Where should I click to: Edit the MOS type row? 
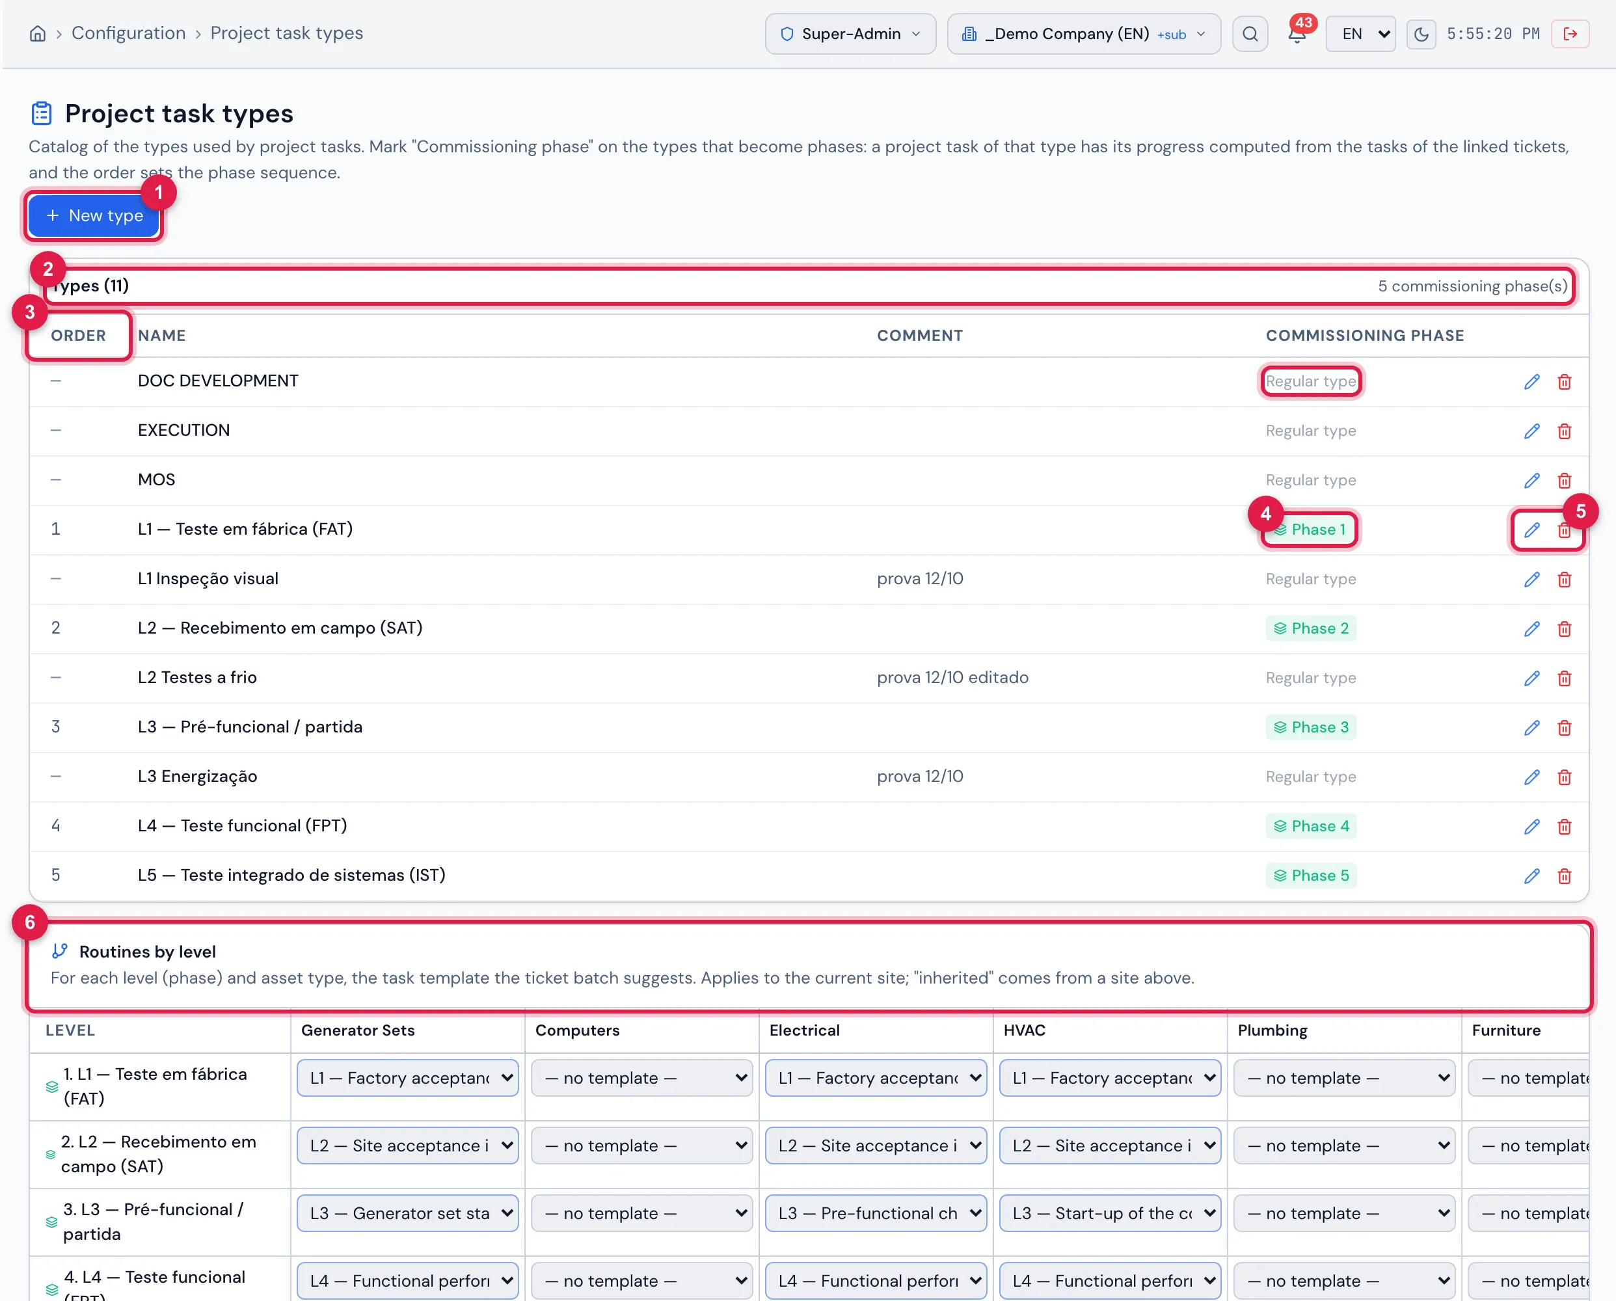pyautogui.click(x=1531, y=480)
